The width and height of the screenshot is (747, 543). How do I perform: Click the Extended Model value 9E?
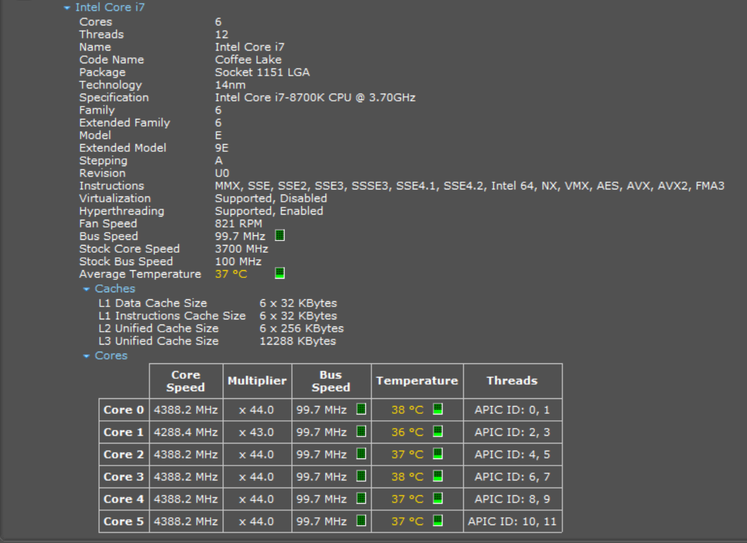[x=222, y=148]
